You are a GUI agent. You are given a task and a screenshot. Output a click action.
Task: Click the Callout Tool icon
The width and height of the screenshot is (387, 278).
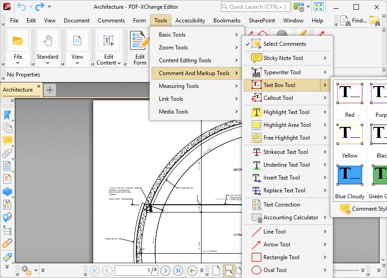coord(257,98)
